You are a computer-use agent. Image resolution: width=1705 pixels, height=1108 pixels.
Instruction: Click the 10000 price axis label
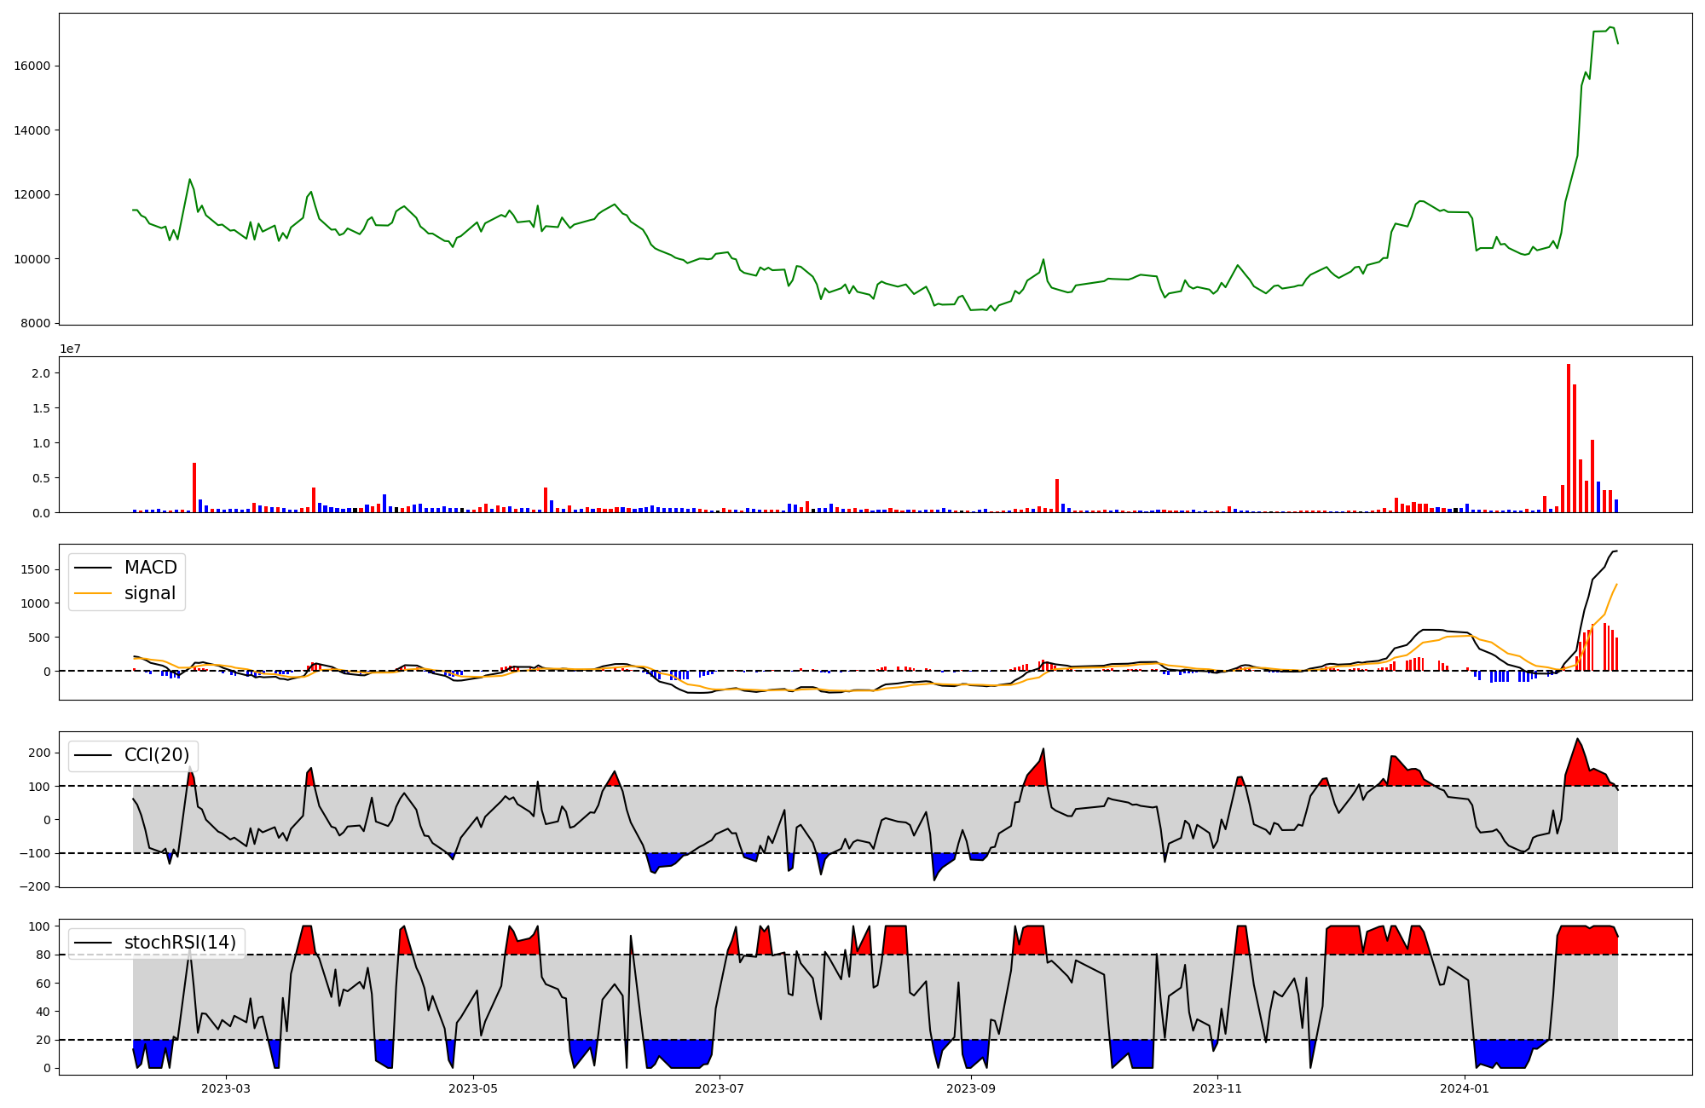[x=32, y=259]
